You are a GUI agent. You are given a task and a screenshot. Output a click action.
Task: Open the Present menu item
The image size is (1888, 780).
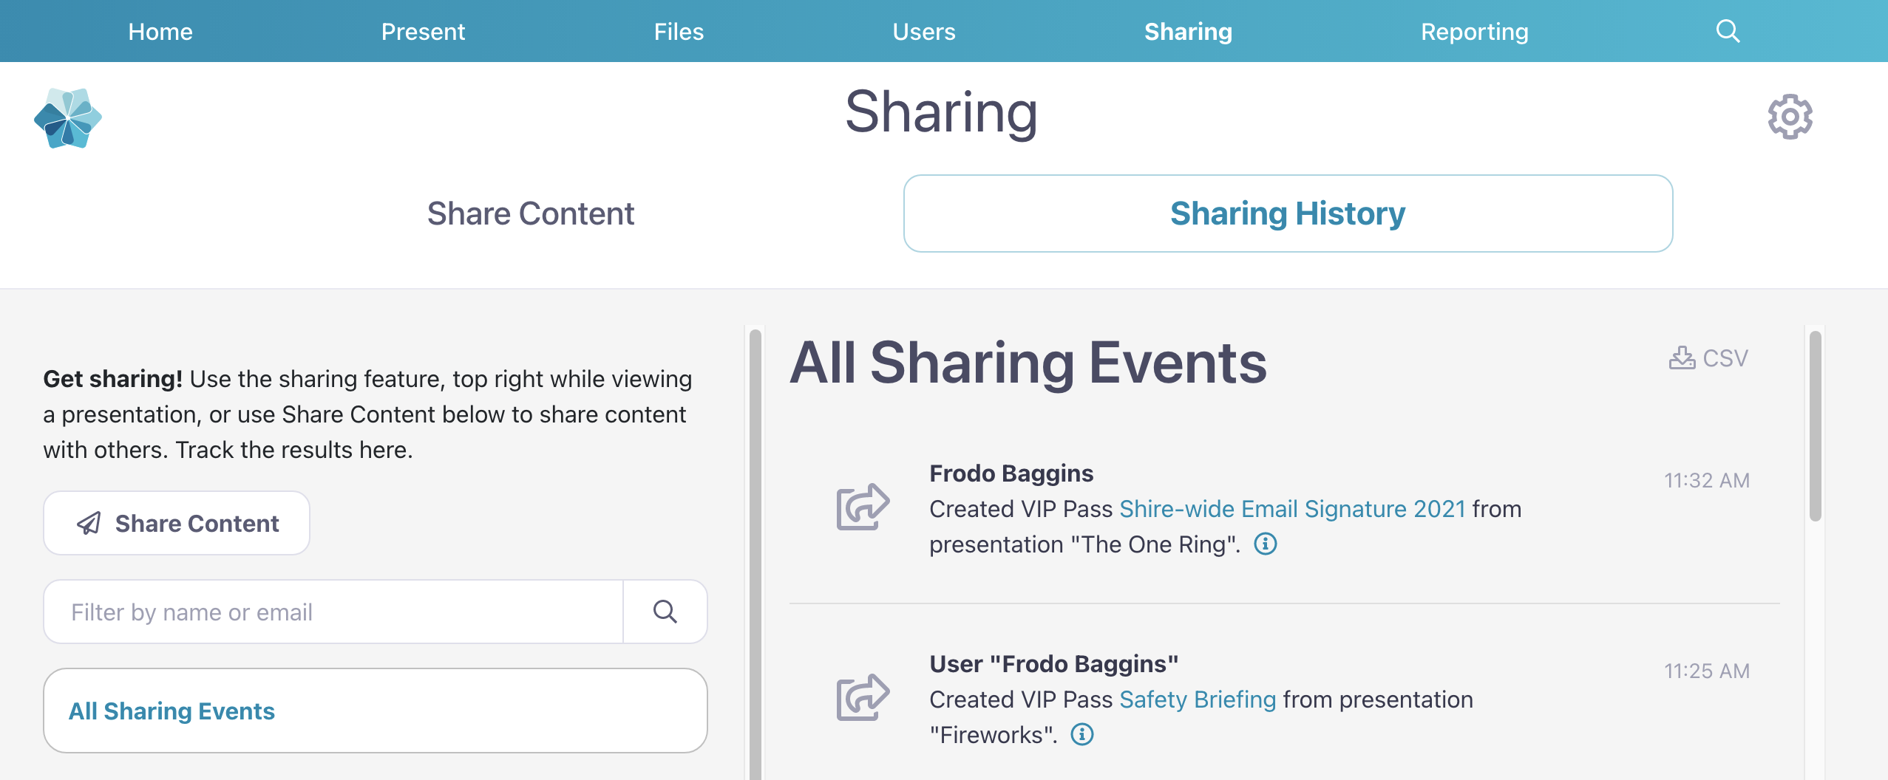coord(423,32)
